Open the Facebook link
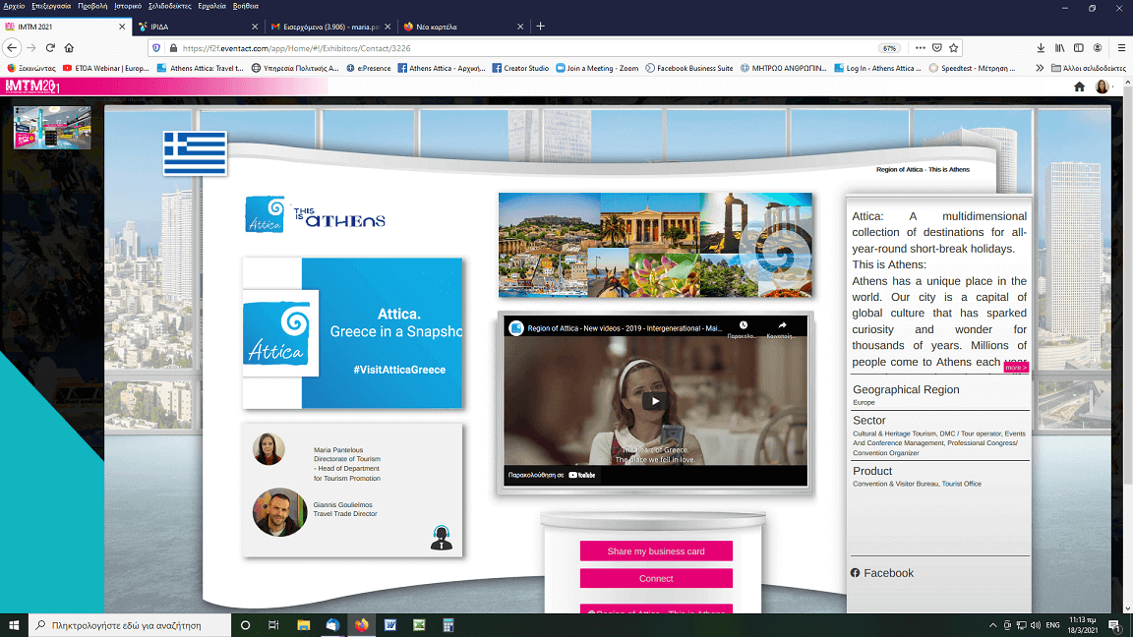This screenshot has height=637, width=1133. coord(882,573)
